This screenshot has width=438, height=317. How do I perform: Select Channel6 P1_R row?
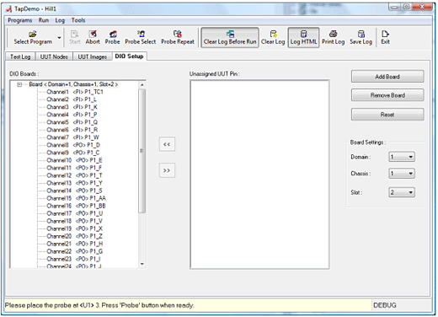click(72, 130)
